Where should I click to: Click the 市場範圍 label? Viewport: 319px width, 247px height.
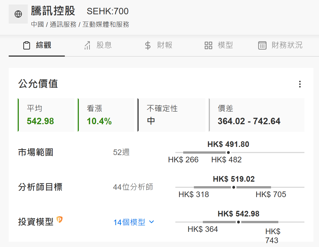[36, 152]
